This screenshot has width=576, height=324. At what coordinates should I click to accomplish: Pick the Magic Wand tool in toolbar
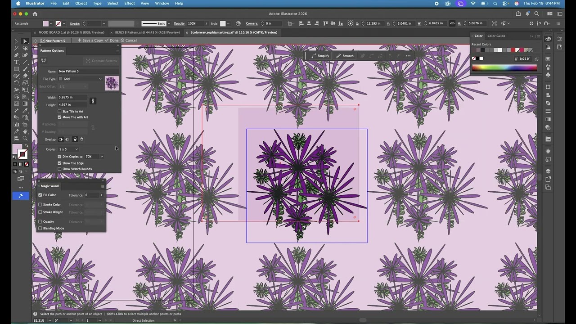pos(17,48)
